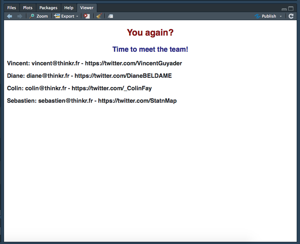This screenshot has width=300, height=244.
Task: Publish the viewer content
Action: [266, 16]
